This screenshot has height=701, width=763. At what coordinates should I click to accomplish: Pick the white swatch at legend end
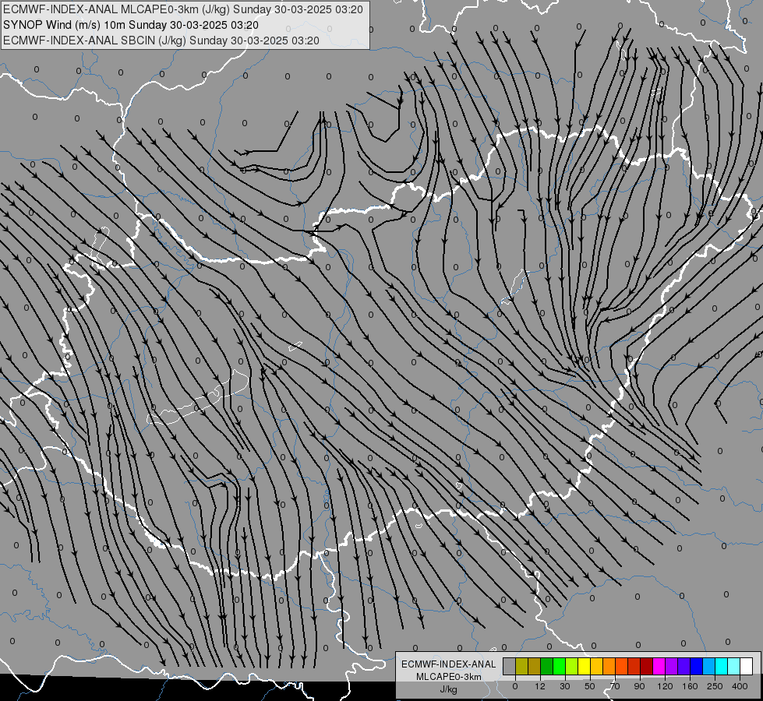click(747, 666)
